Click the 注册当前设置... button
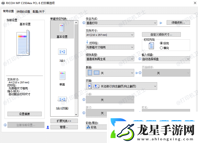 [26, 125]
